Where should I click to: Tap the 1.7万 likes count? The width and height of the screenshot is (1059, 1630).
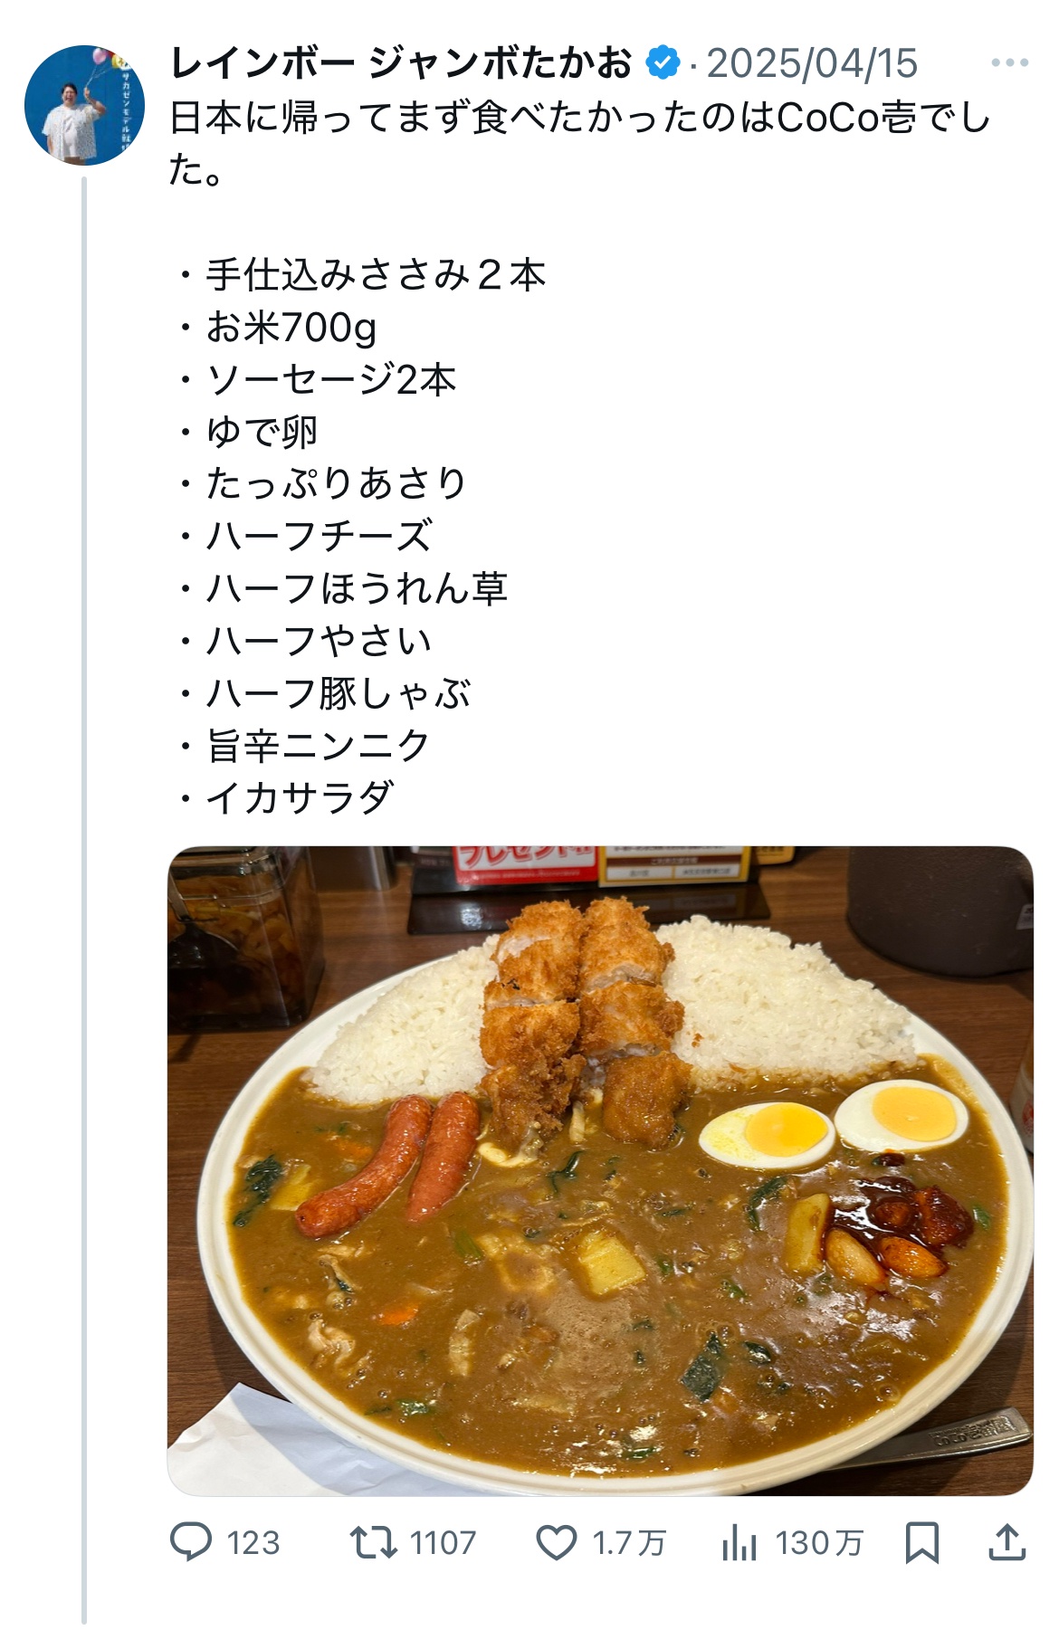(x=629, y=1542)
